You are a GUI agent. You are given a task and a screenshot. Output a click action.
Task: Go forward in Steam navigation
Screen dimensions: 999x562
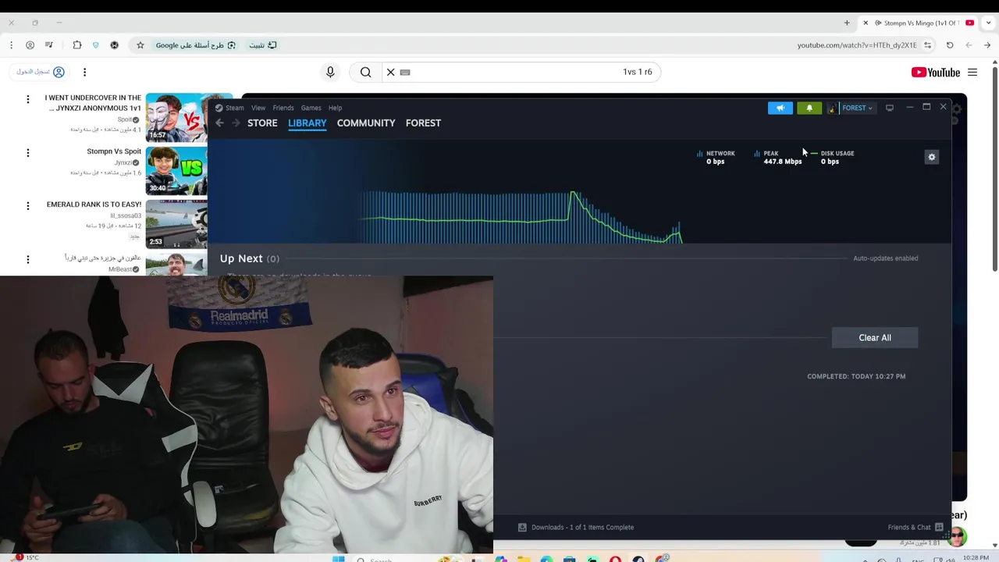[236, 123]
